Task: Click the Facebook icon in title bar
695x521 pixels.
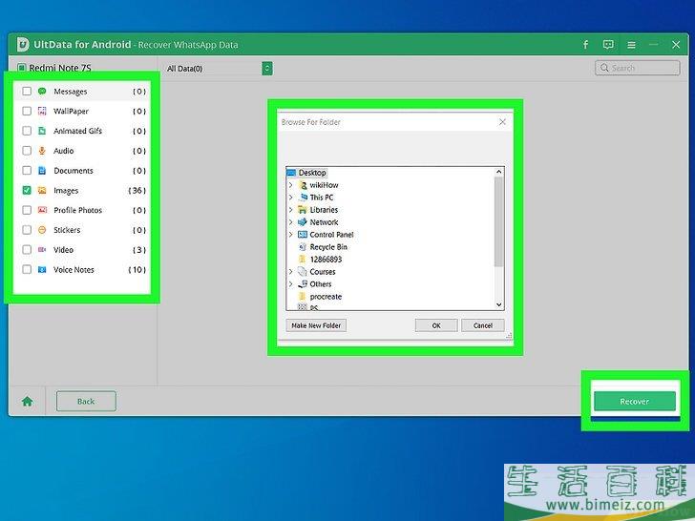Action: [x=585, y=45]
